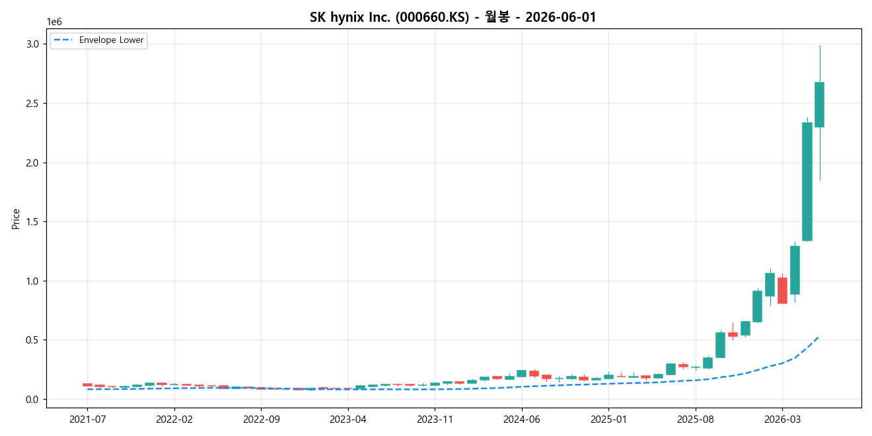Click the 2025-08 x-axis tick label
The width and height of the screenshot is (872, 436).
coord(696,419)
